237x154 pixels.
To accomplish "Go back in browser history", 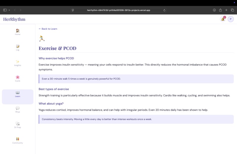I will [x=15, y=10].
